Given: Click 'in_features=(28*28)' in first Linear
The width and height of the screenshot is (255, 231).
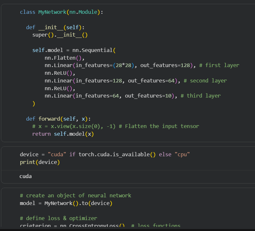Looking at the screenshot, I should pos(105,65).
